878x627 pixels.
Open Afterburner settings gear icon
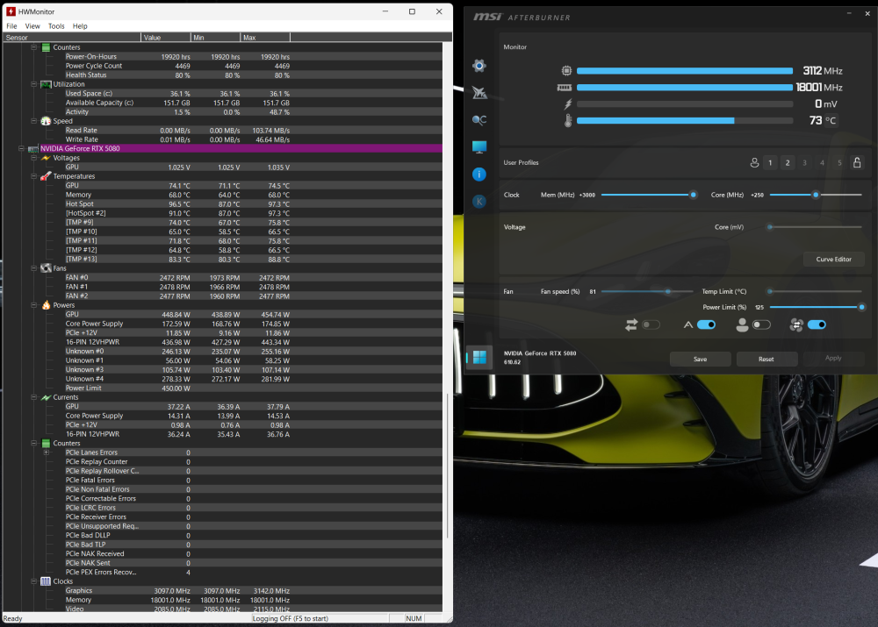point(479,66)
